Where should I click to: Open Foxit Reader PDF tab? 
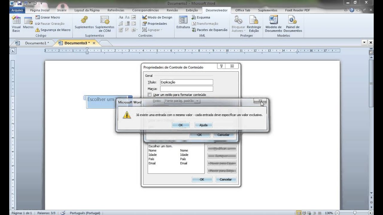coord(297,10)
